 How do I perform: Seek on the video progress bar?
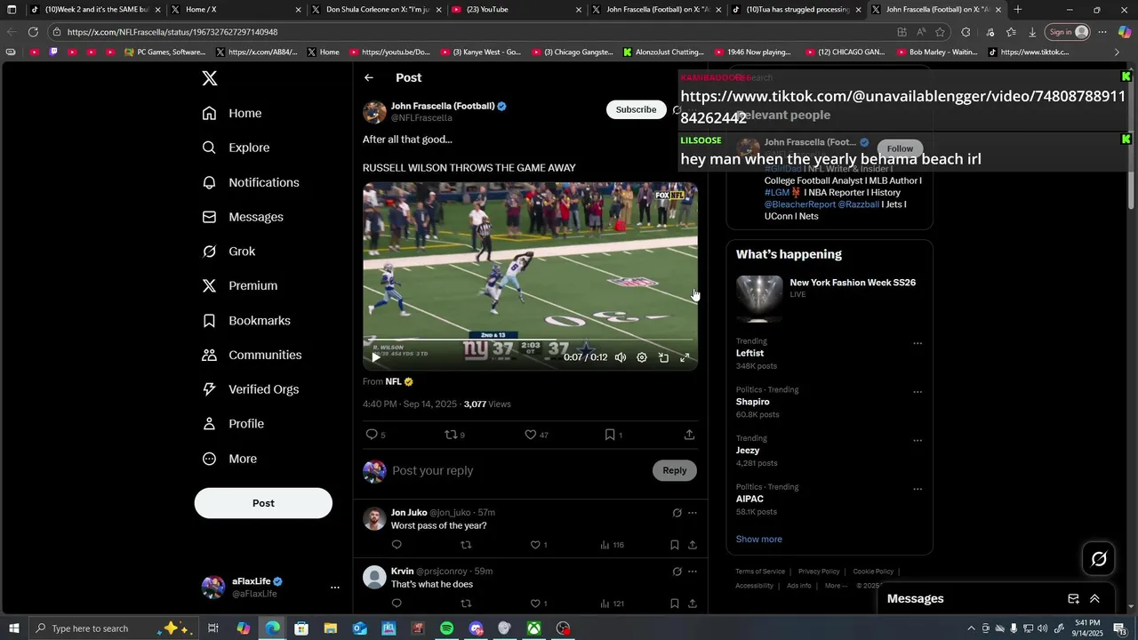click(x=530, y=340)
